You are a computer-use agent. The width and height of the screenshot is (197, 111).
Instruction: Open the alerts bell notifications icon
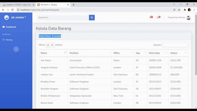pos(151,17)
